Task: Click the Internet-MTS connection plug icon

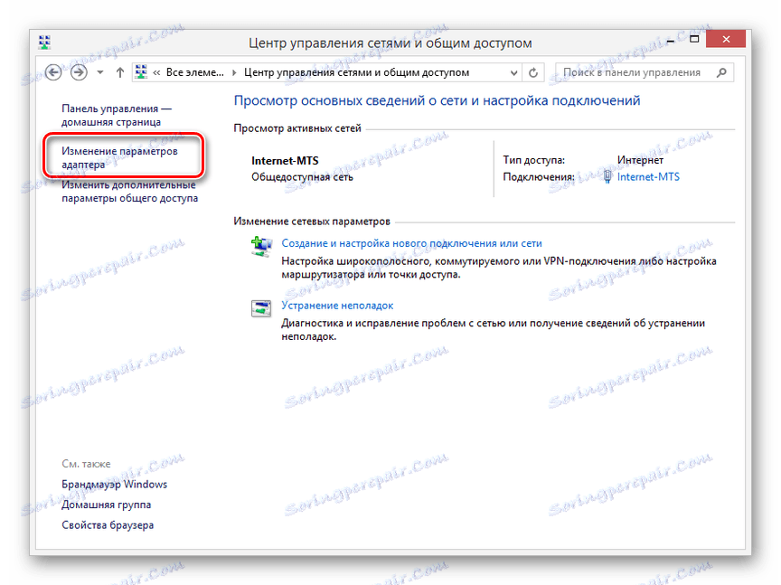Action: (x=607, y=176)
